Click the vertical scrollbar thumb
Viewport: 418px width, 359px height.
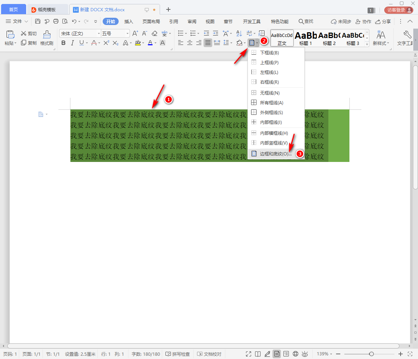coord(415,126)
